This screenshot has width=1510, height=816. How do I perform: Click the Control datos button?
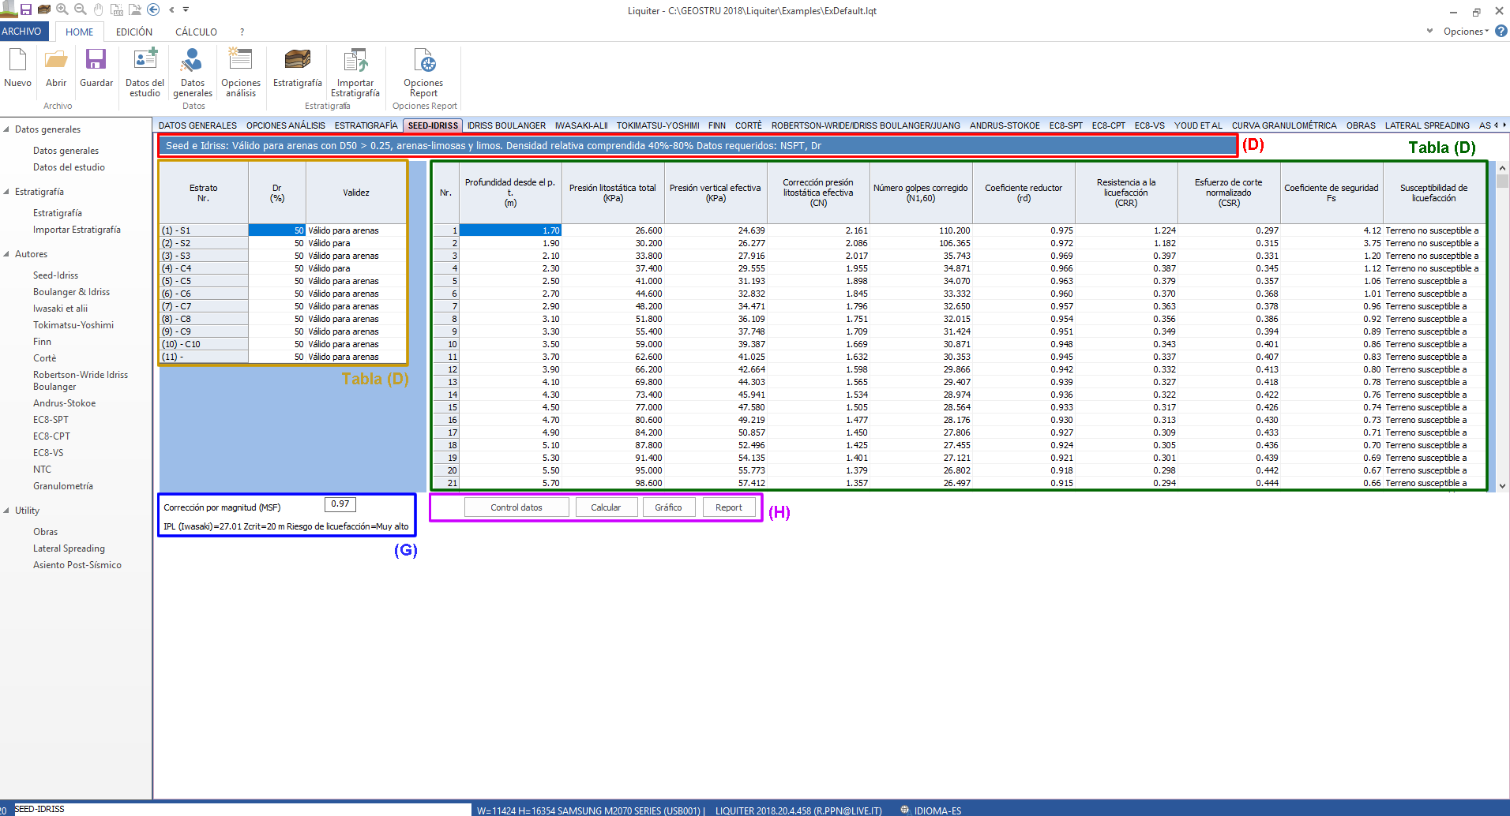click(516, 507)
